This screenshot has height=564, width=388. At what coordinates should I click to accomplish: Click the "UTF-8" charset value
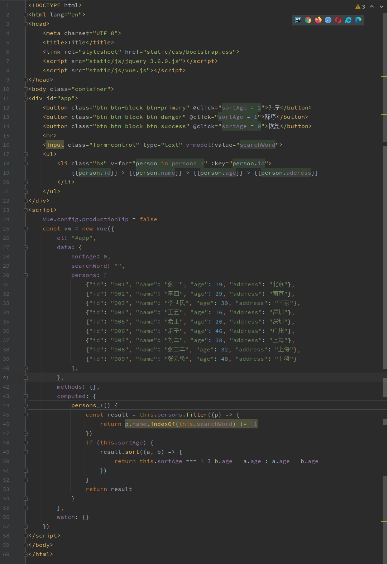(x=105, y=33)
